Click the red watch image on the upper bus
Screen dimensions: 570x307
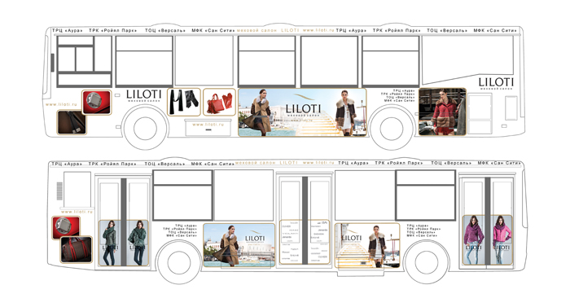(96, 103)
